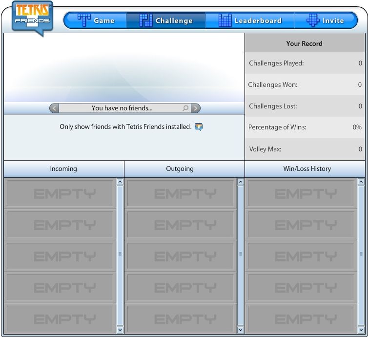
Task: Click Win/Loss History scroll-down arrow
Action: [x=361, y=330]
